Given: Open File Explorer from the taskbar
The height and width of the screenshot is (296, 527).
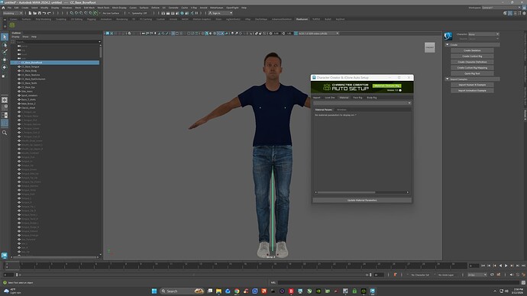Looking at the screenshot, I should pyautogui.click(x=218, y=291).
